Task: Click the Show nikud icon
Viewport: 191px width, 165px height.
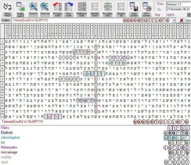Action: tap(8, 6)
